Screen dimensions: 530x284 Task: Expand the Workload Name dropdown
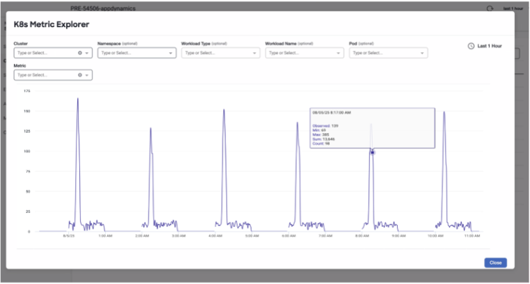coord(304,53)
